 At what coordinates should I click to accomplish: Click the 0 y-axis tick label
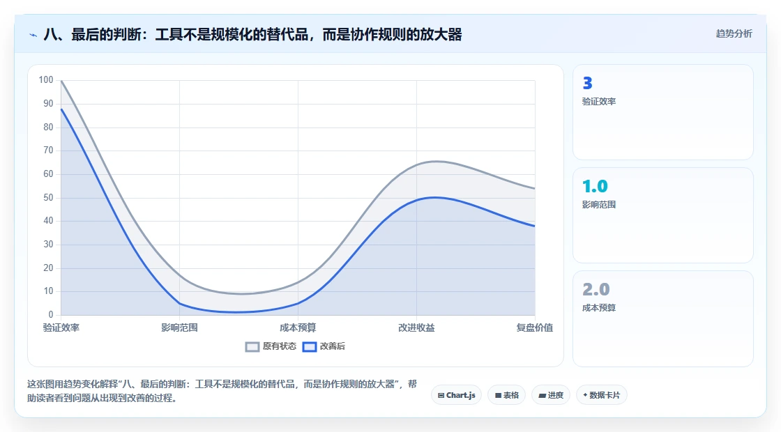coord(51,314)
